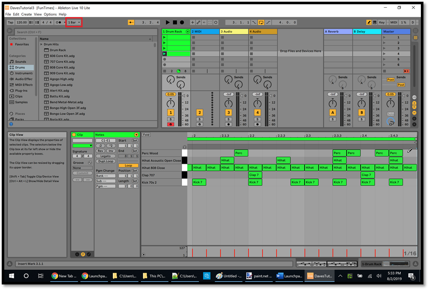Click Master track volume slider handle
Screen dimensions: 429x290
(403, 96)
